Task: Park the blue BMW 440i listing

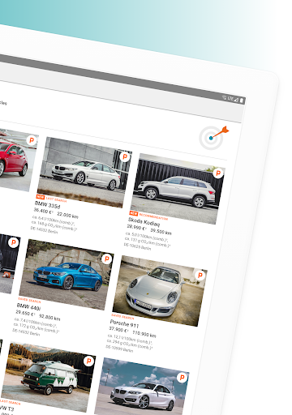Action: (x=107, y=259)
